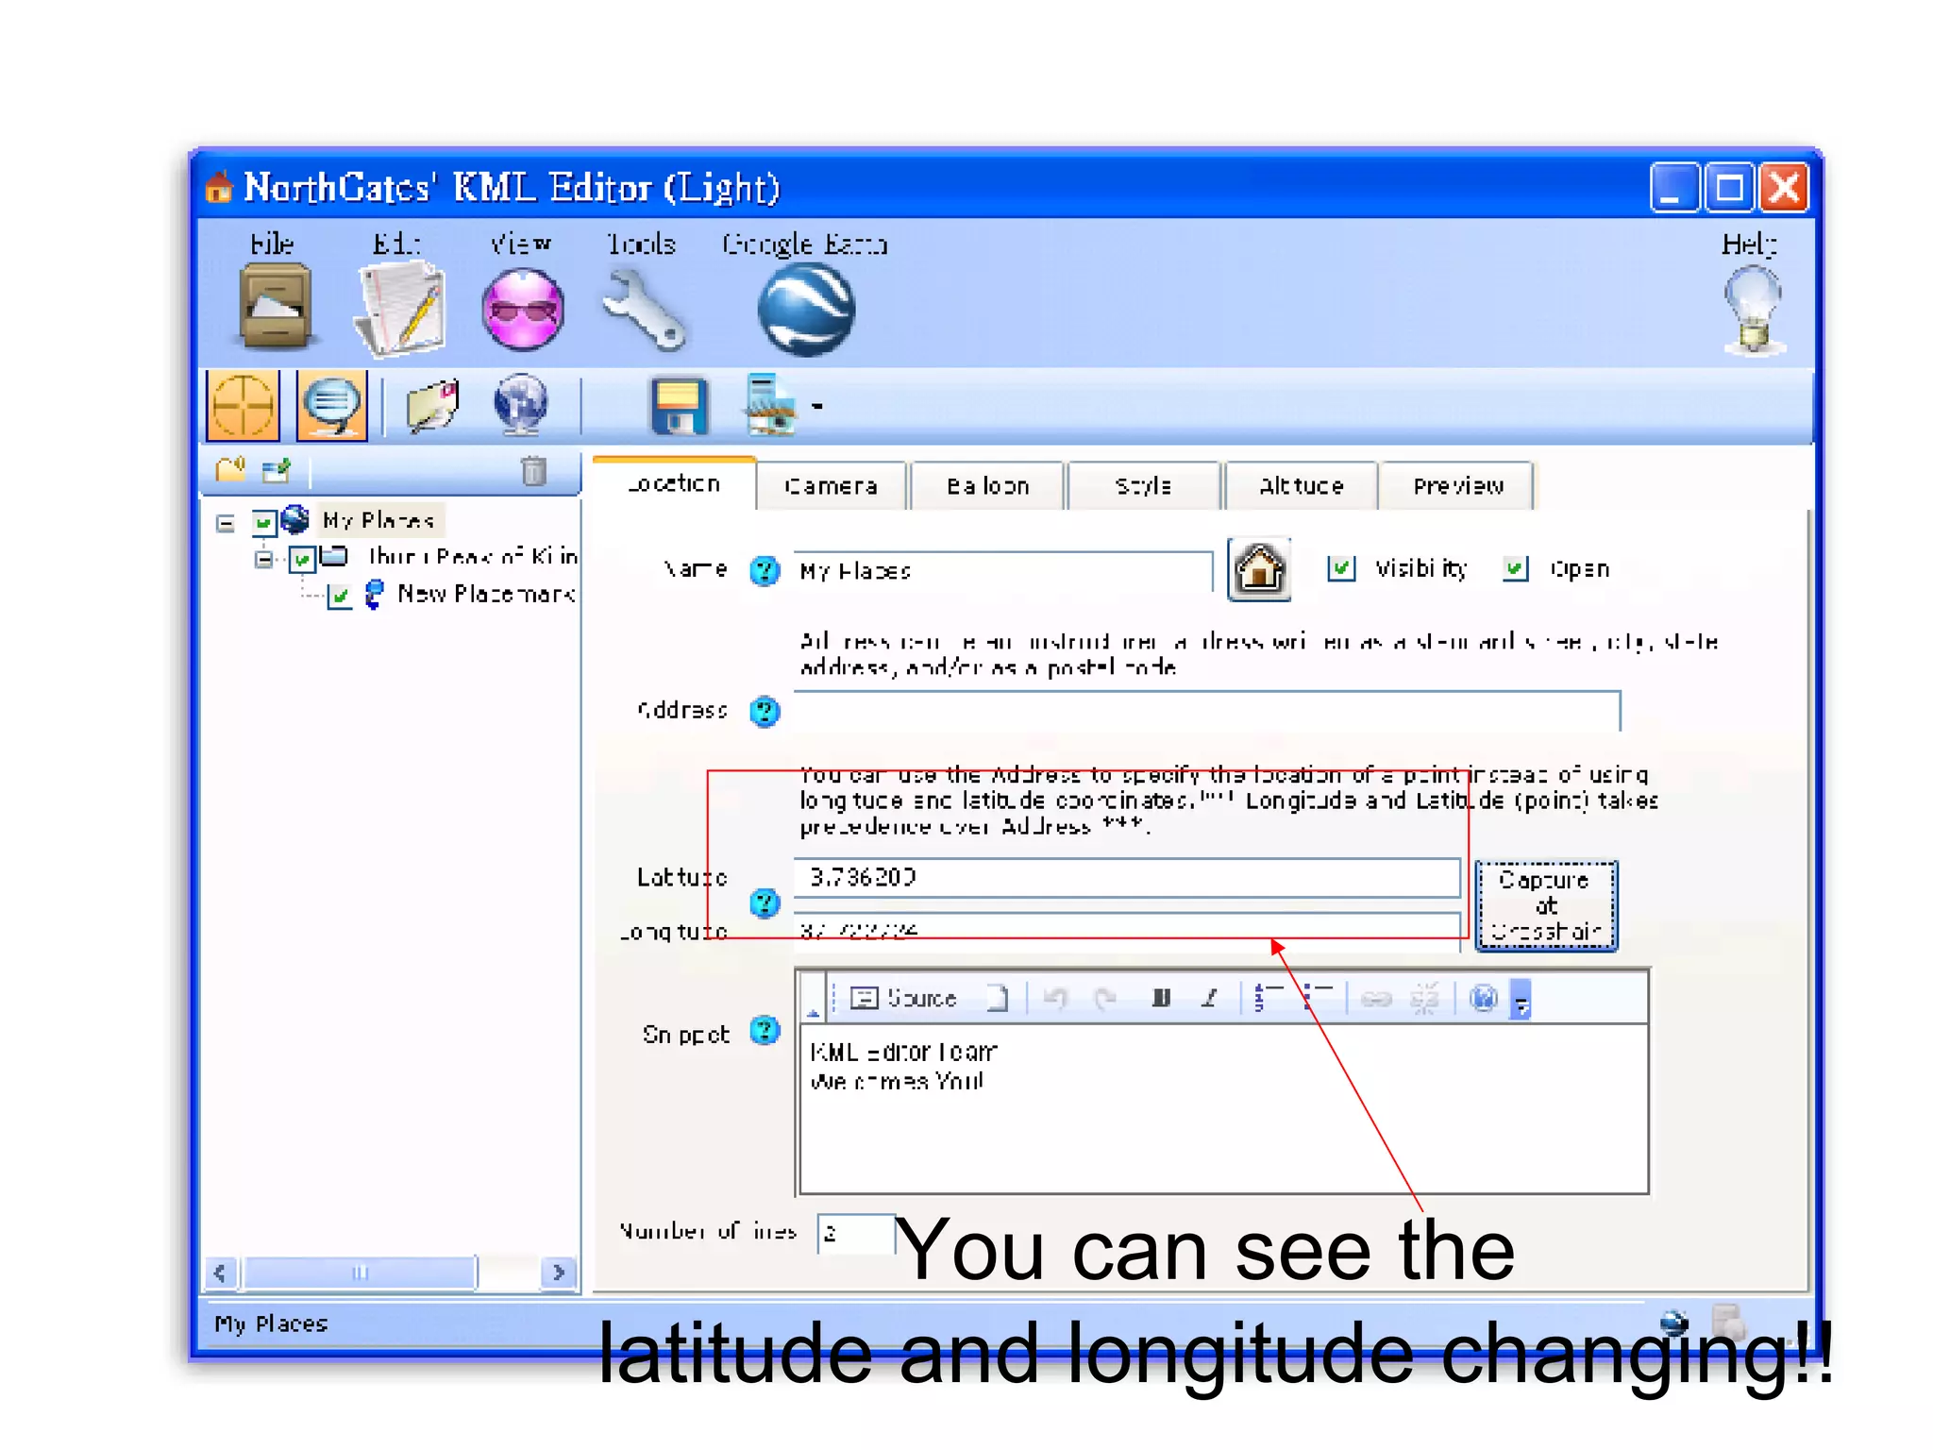The height and width of the screenshot is (1450, 1933).
Task: Open the Tools wrench icon
Action: pyautogui.click(x=644, y=310)
